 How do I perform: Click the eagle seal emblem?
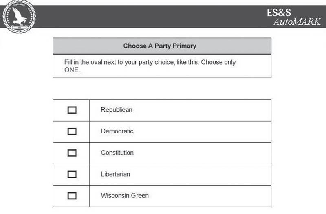19,16
